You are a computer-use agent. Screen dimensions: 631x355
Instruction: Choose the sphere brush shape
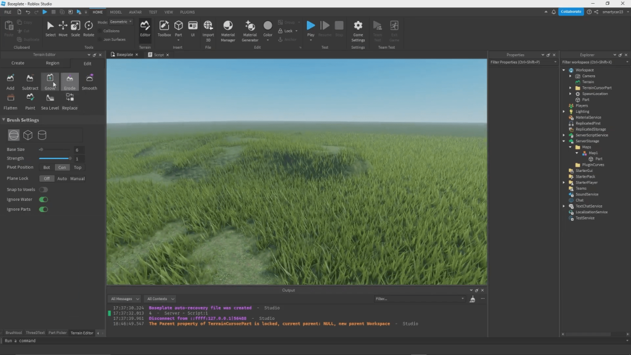(x=14, y=135)
